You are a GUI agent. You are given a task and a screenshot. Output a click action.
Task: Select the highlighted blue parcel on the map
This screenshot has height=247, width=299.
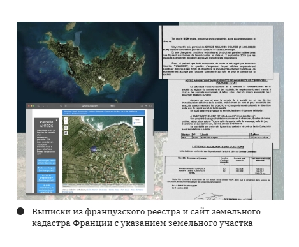[x=93, y=149]
